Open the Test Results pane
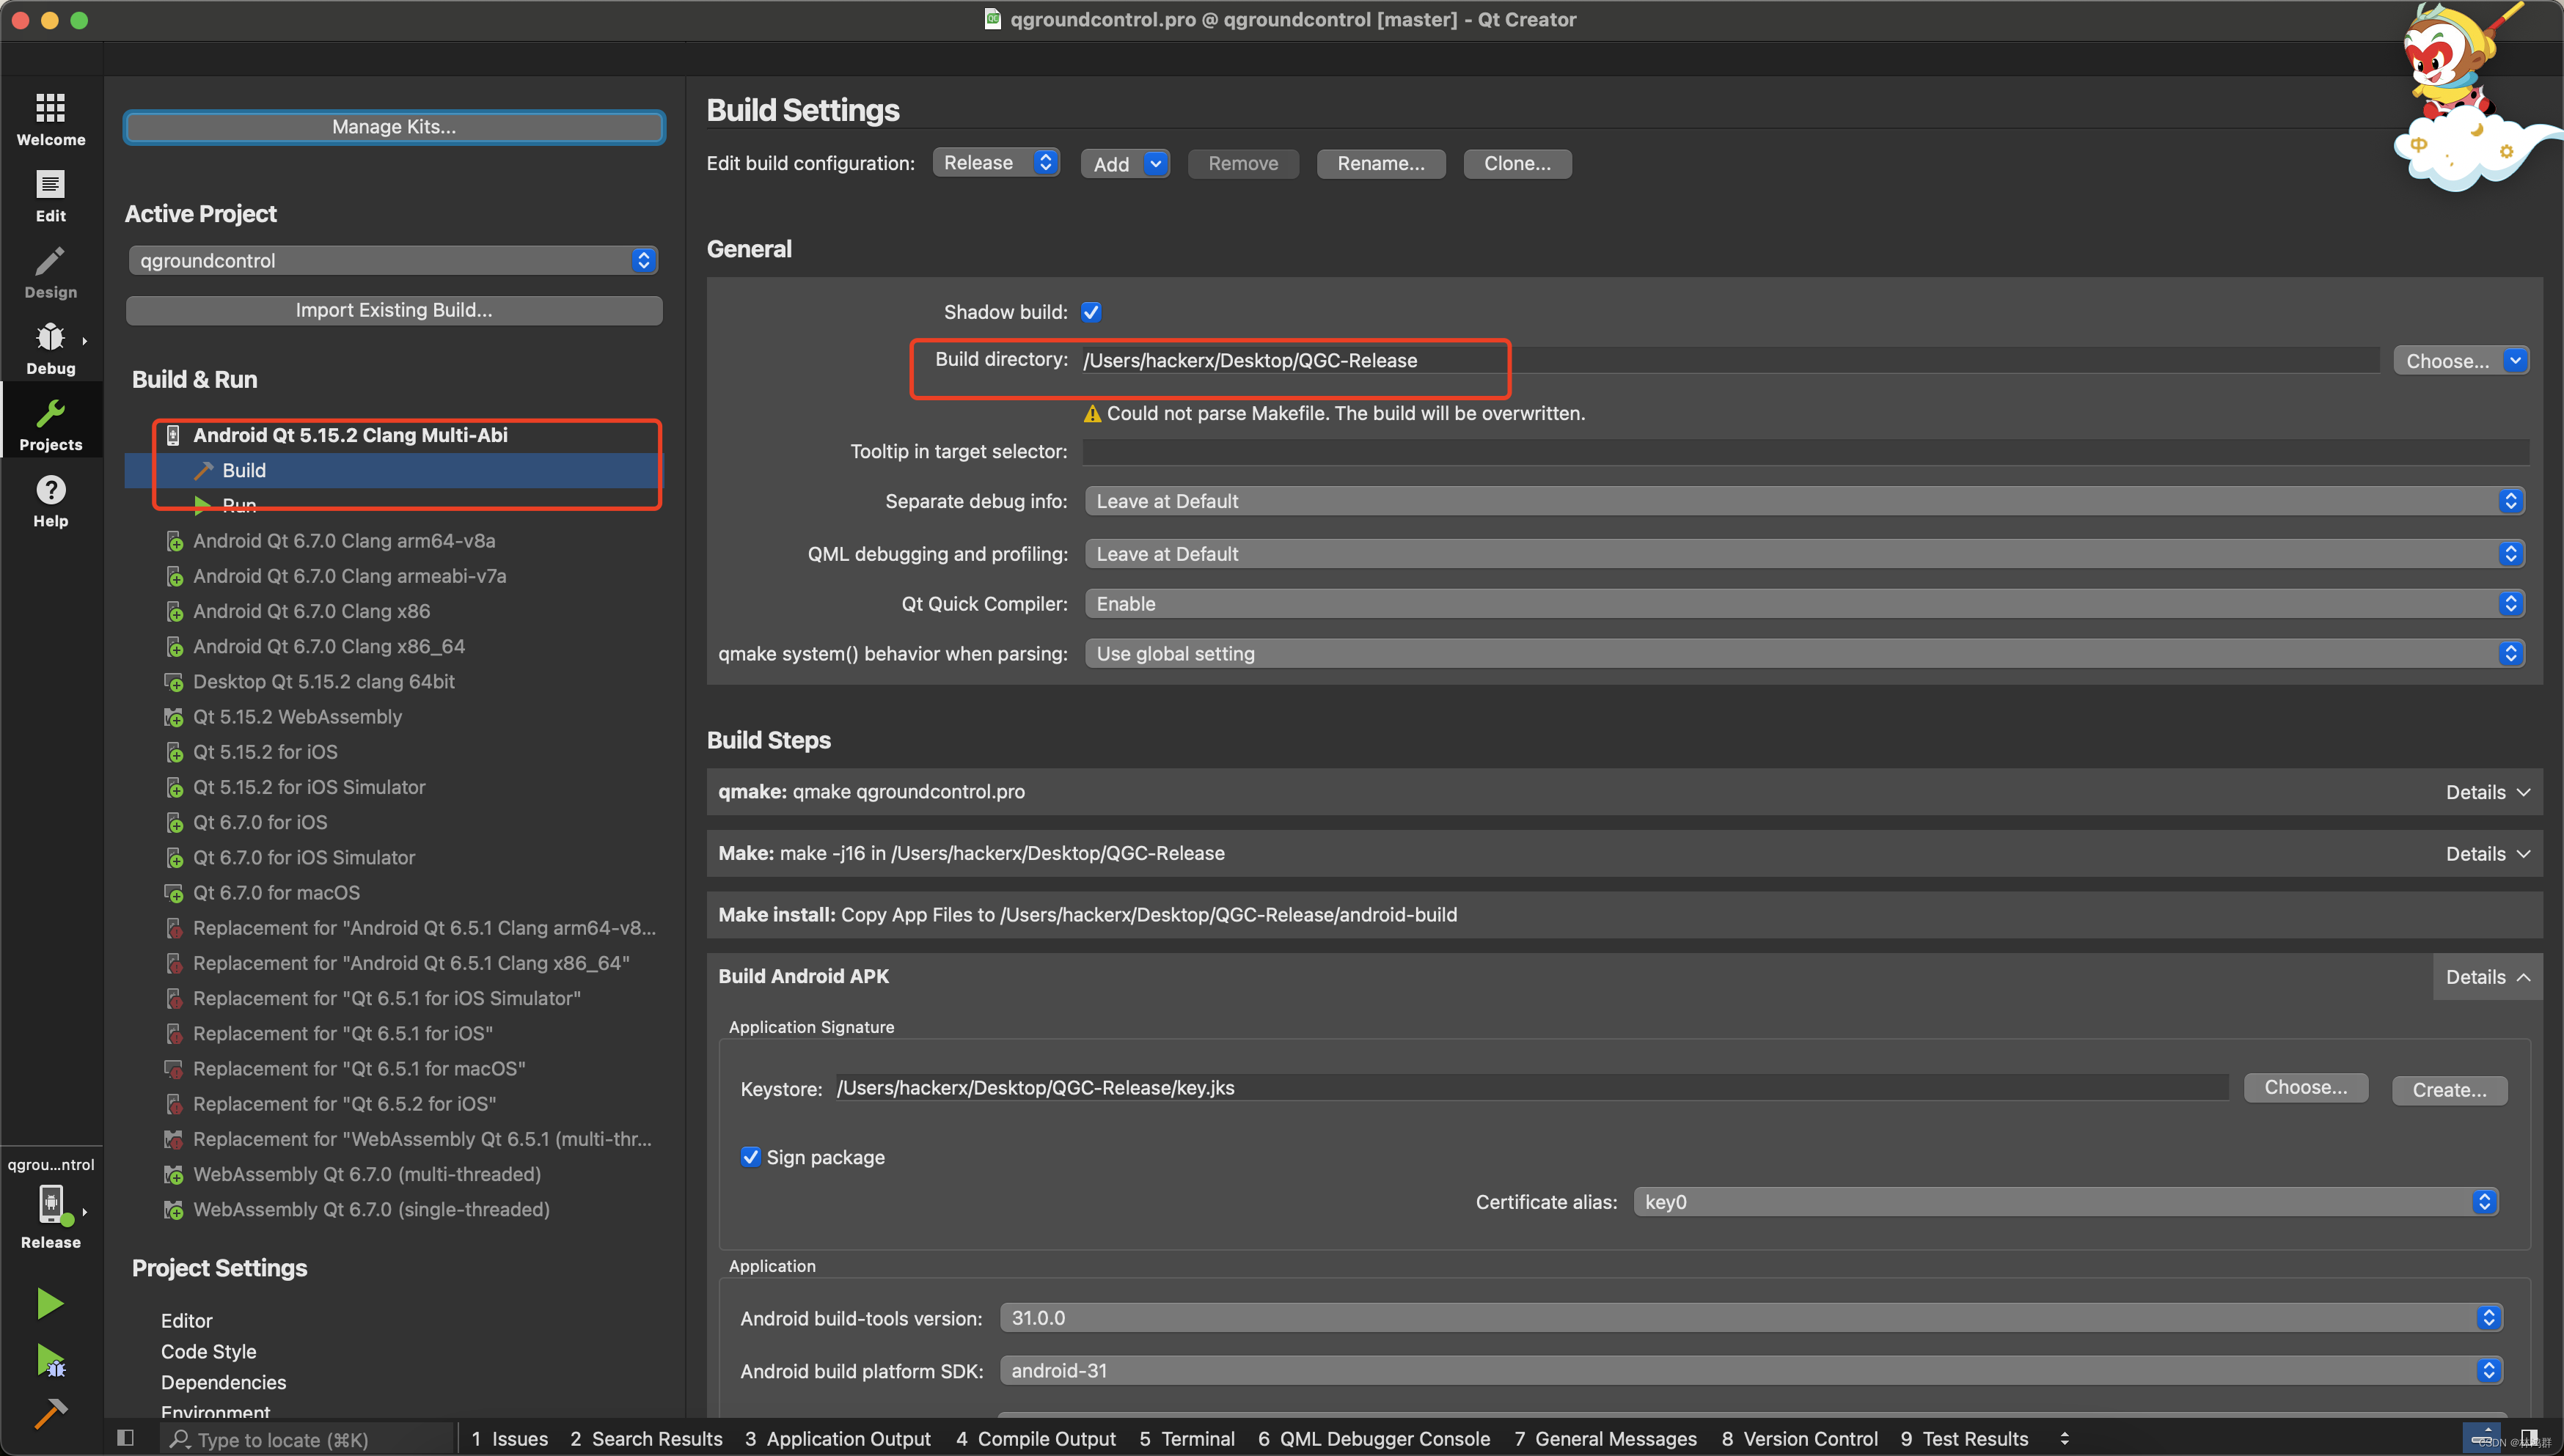Image resolution: width=2564 pixels, height=1456 pixels. pos(1964,1439)
